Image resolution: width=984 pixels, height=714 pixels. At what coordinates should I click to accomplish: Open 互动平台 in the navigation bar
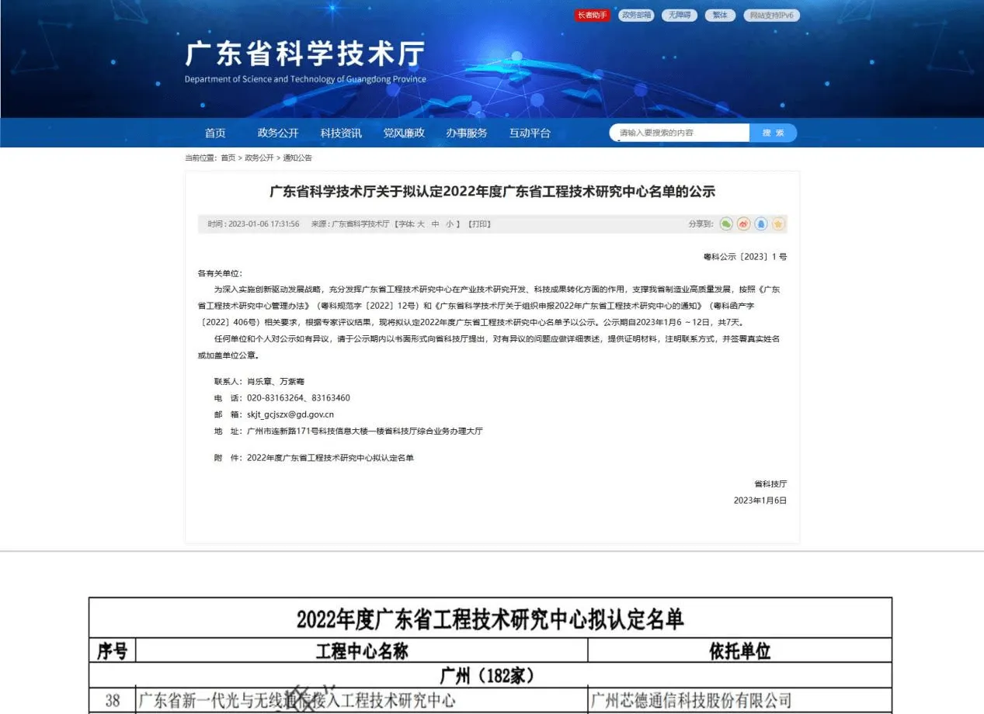point(530,133)
